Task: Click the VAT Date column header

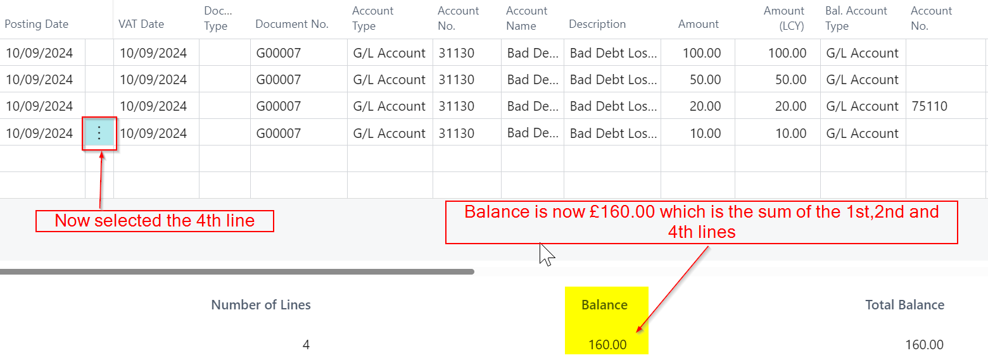Action: point(141,24)
